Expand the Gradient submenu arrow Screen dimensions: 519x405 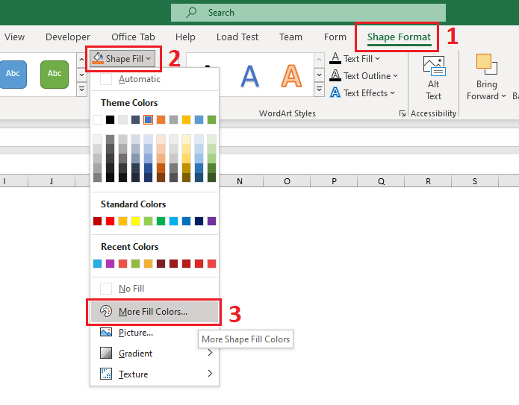click(x=210, y=353)
